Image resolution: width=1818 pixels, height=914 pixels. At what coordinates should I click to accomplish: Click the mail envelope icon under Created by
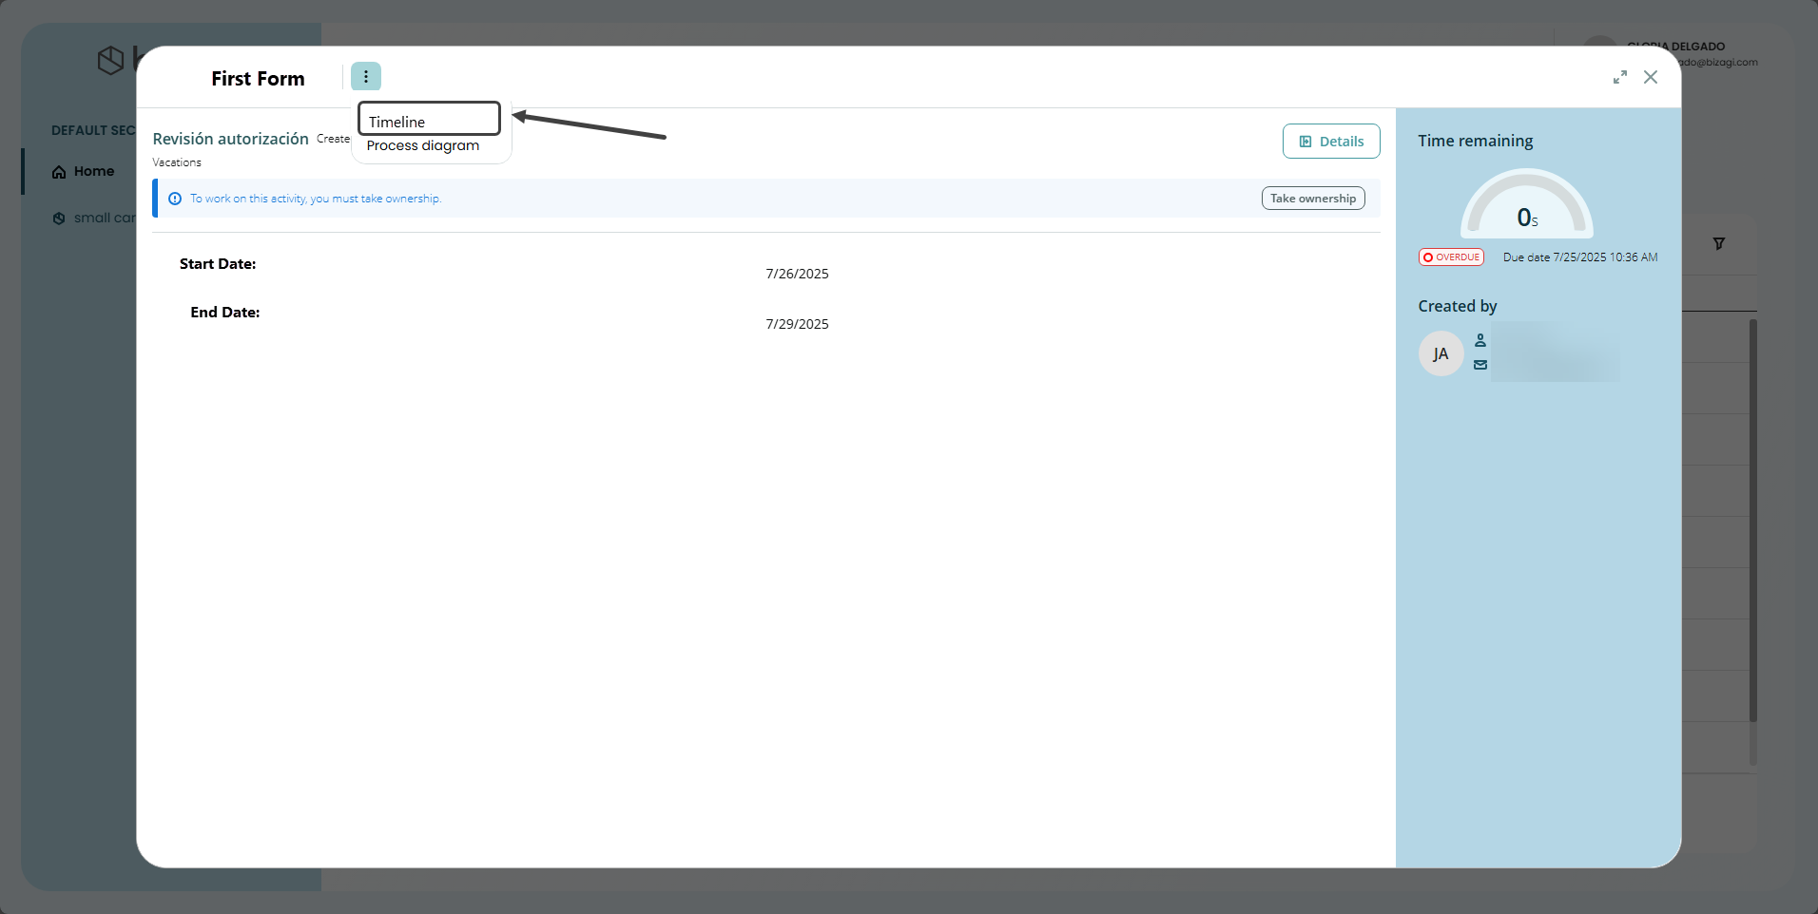point(1480,365)
